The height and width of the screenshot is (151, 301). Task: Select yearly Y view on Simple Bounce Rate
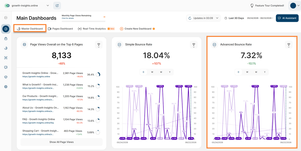click(170, 72)
